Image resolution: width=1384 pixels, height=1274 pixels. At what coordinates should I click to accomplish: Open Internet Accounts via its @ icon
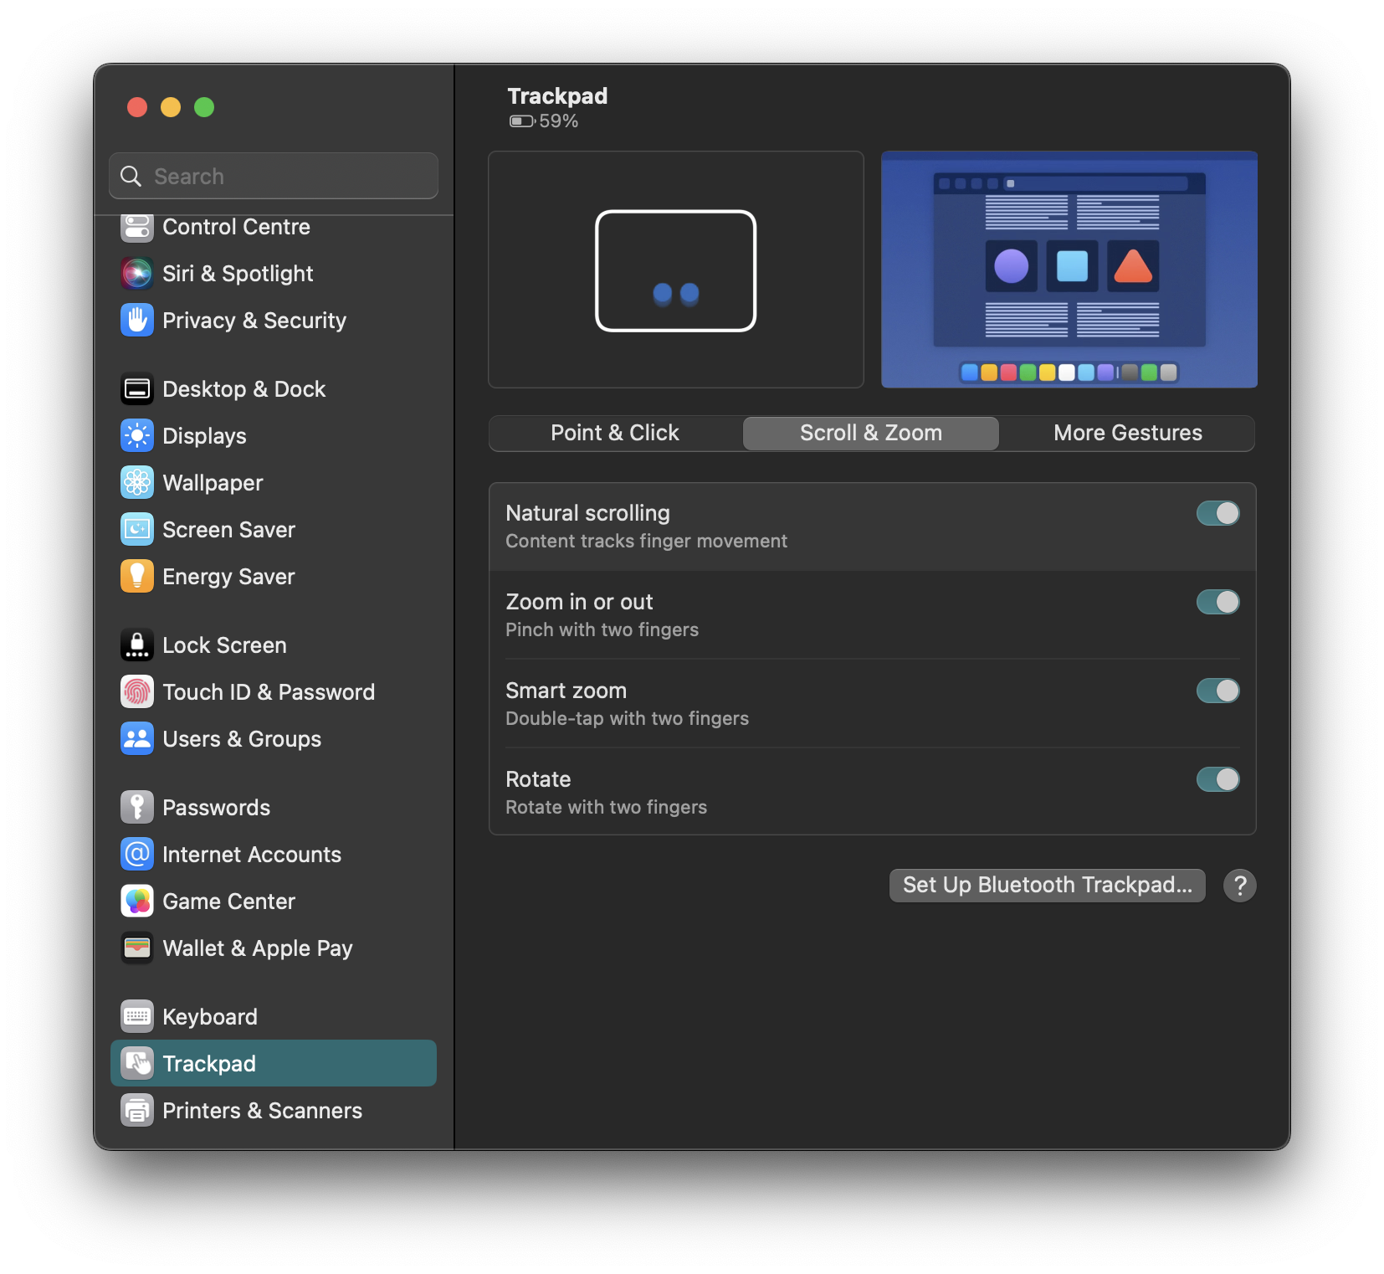(137, 855)
